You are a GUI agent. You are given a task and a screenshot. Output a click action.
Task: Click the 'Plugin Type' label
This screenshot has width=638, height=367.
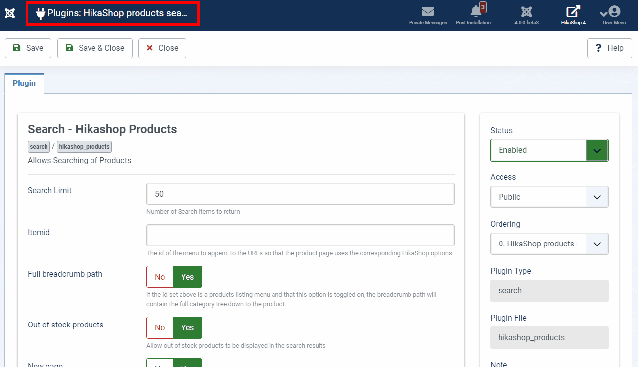tap(510, 271)
